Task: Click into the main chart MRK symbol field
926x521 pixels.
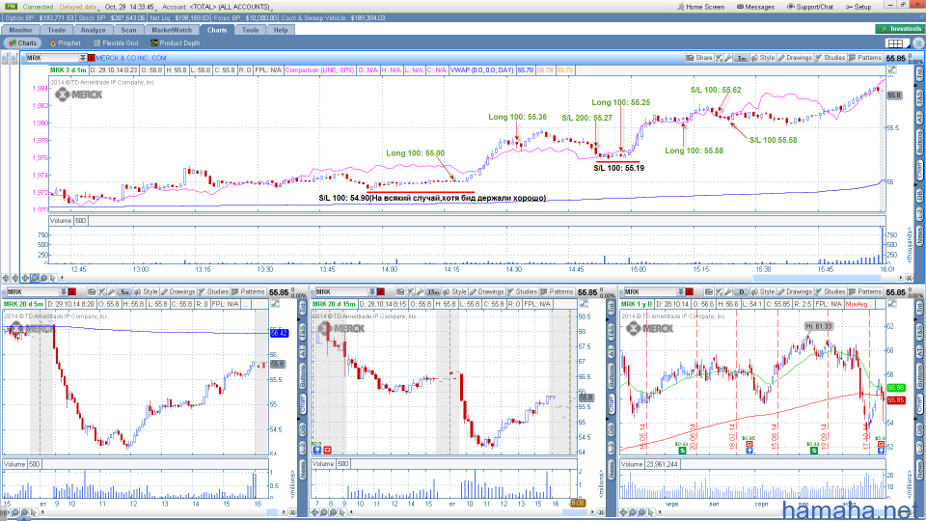Action: (52, 58)
